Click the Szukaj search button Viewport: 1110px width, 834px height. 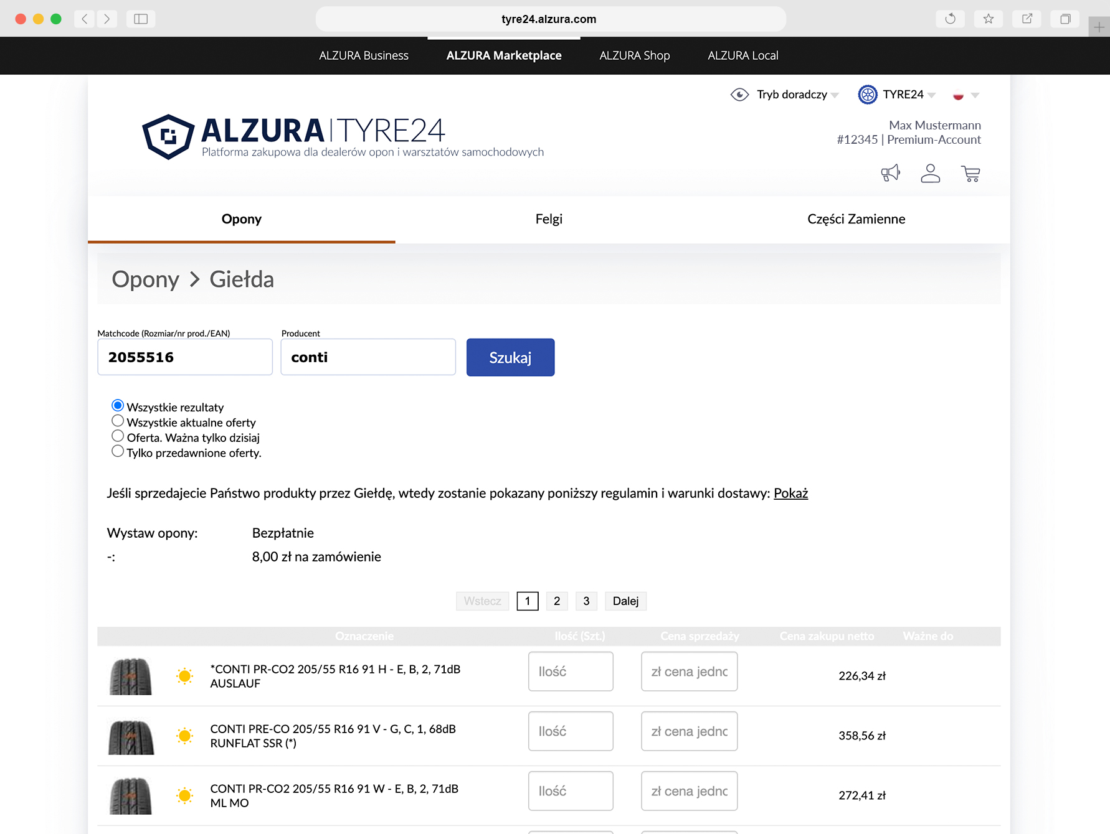pos(510,357)
